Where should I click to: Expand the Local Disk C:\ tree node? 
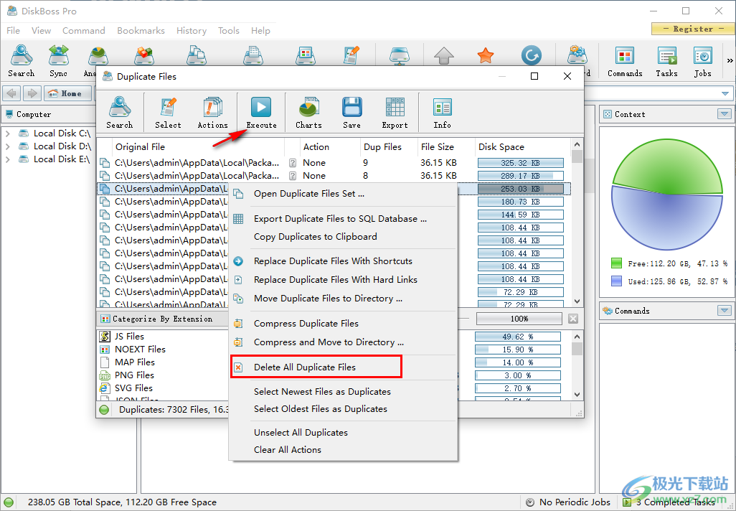pyautogui.click(x=7, y=133)
